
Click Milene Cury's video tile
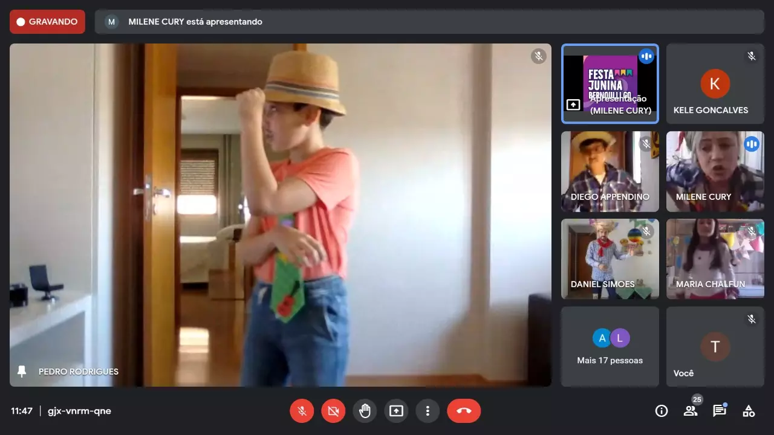coord(715,172)
